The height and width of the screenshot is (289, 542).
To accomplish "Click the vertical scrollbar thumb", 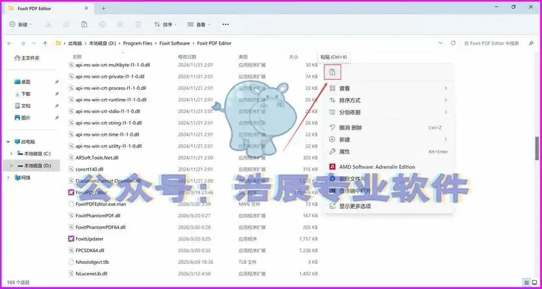I will [x=537, y=148].
